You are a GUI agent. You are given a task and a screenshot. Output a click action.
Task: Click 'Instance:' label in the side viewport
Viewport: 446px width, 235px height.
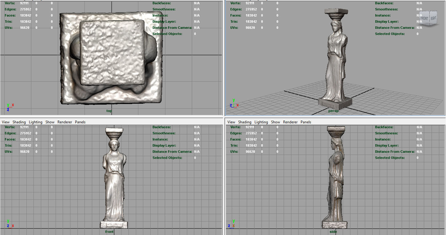click(383, 139)
